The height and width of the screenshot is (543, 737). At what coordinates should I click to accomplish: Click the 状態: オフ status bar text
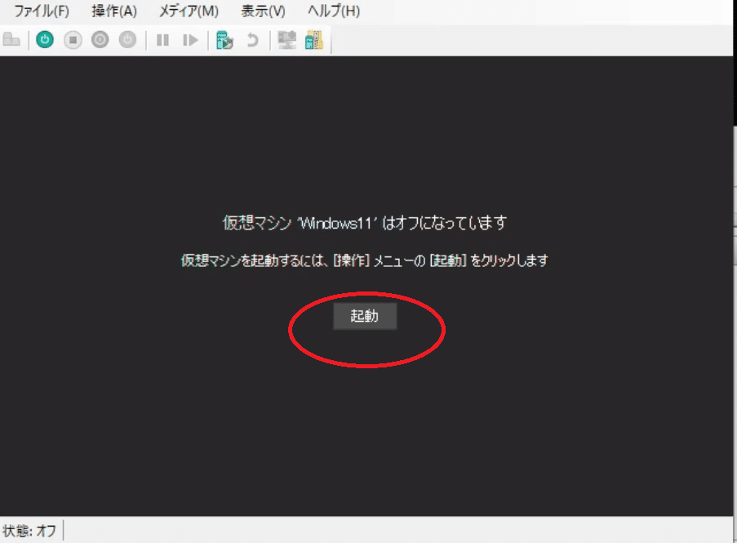pyautogui.click(x=29, y=531)
